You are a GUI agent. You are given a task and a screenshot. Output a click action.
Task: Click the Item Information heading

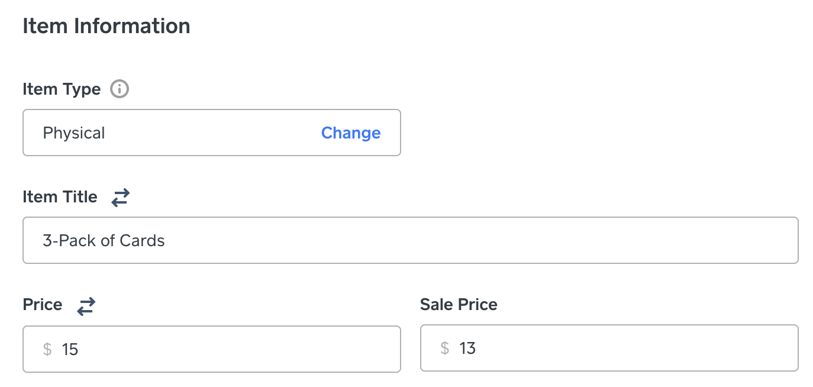107,26
